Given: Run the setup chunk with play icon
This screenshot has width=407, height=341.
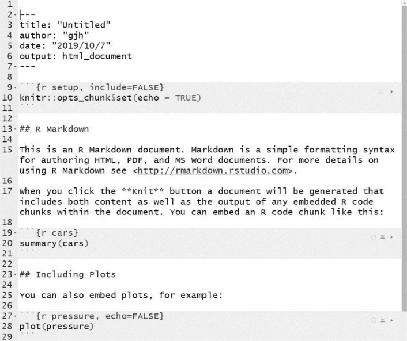Looking at the screenshot, I should coord(391,91).
